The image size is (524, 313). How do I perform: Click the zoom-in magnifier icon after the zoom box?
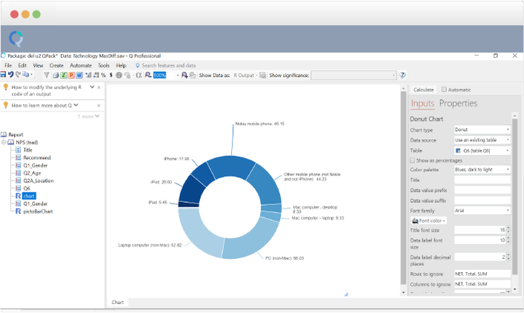[185, 75]
